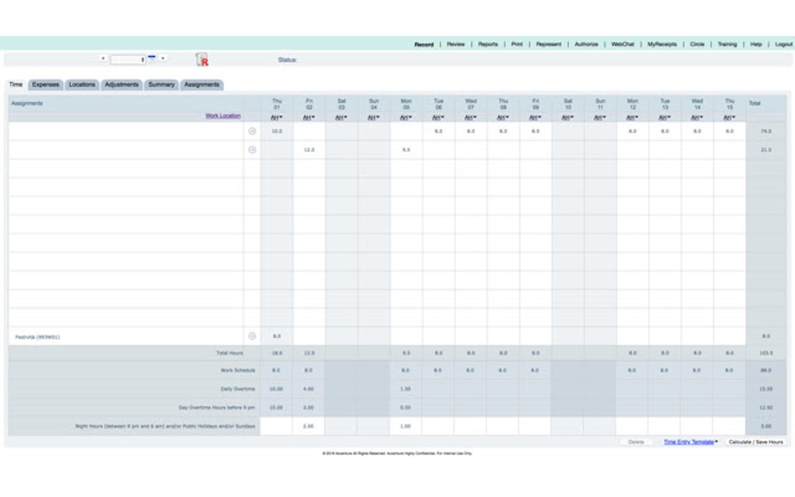This screenshot has width=795, height=497.
Task: Open the calendar icon beside period field
Action: pyautogui.click(x=152, y=57)
